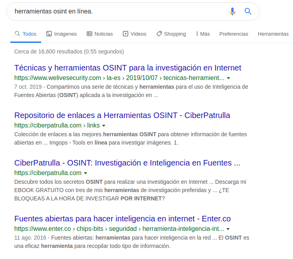Select the Todos tab
The height and width of the screenshot is (259, 293).
(x=26, y=34)
